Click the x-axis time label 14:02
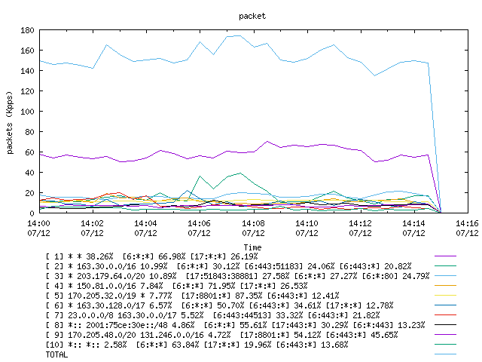This screenshot has width=482, height=362. click(x=92, y=223)
